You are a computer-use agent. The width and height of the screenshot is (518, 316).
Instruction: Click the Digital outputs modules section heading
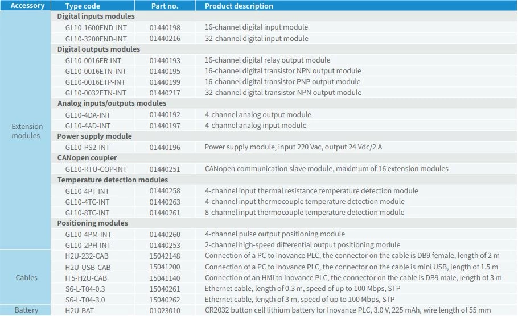(98, 49)
